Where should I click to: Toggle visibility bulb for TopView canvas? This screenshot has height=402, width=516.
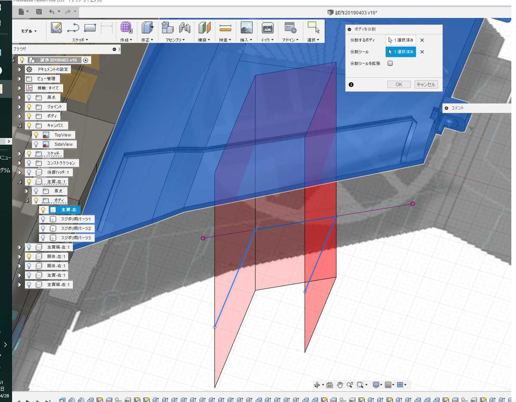36,135
